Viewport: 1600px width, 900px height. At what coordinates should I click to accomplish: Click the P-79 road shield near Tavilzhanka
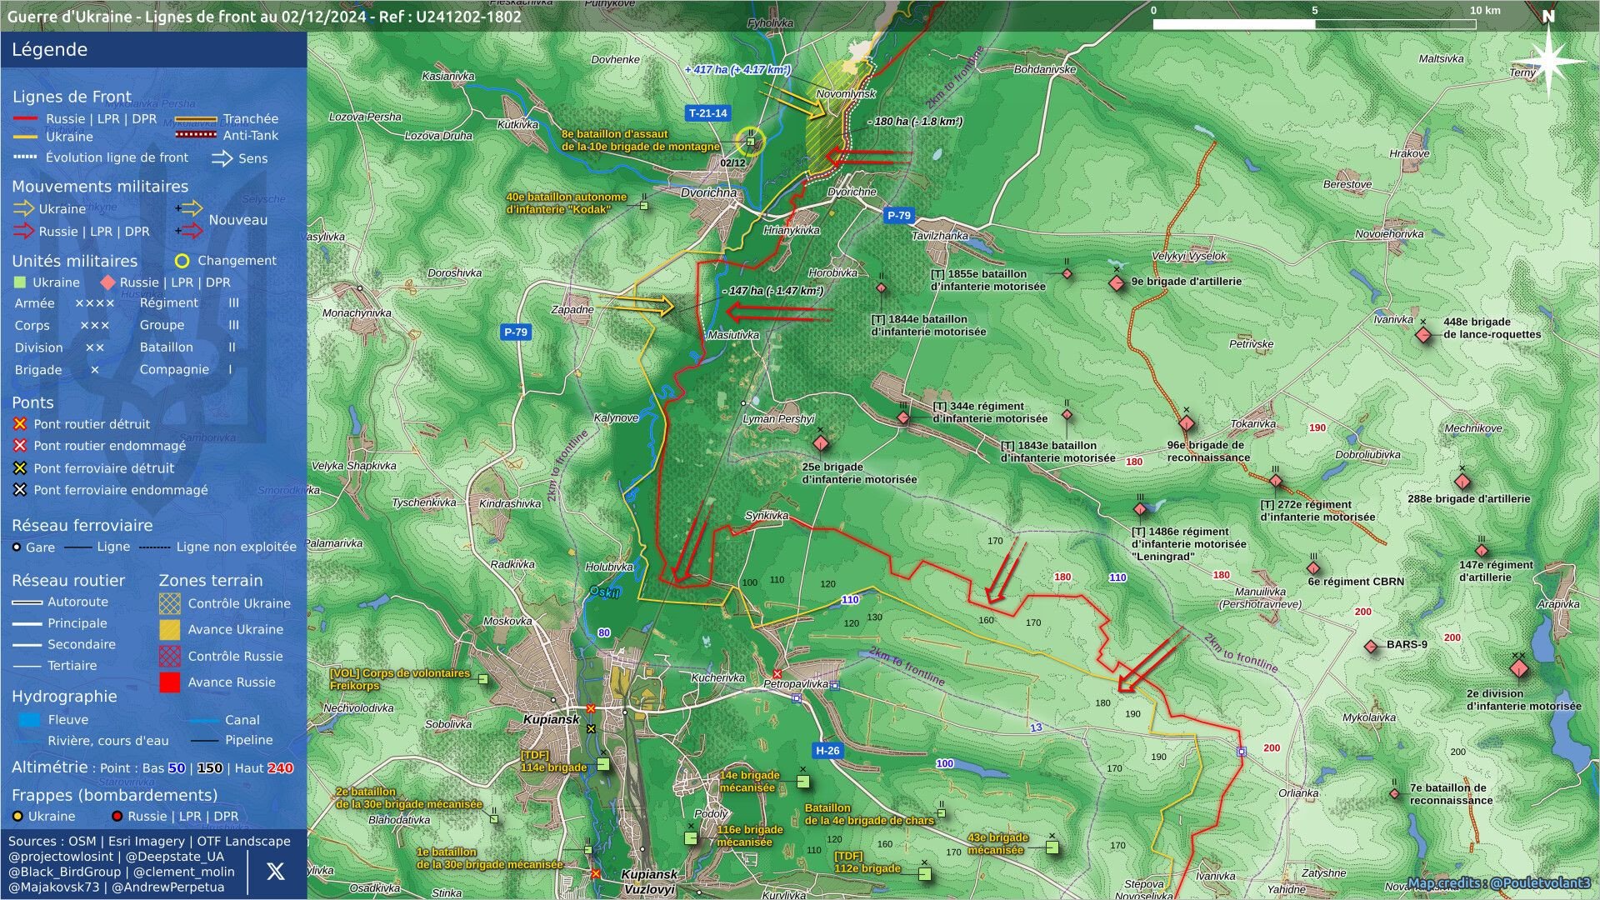[x=898, y=215]
